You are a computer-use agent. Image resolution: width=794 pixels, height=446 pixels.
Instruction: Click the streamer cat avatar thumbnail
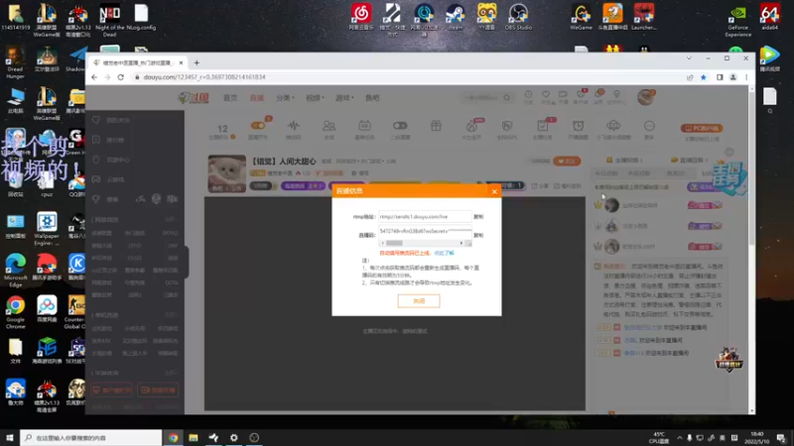pos(227,173)
